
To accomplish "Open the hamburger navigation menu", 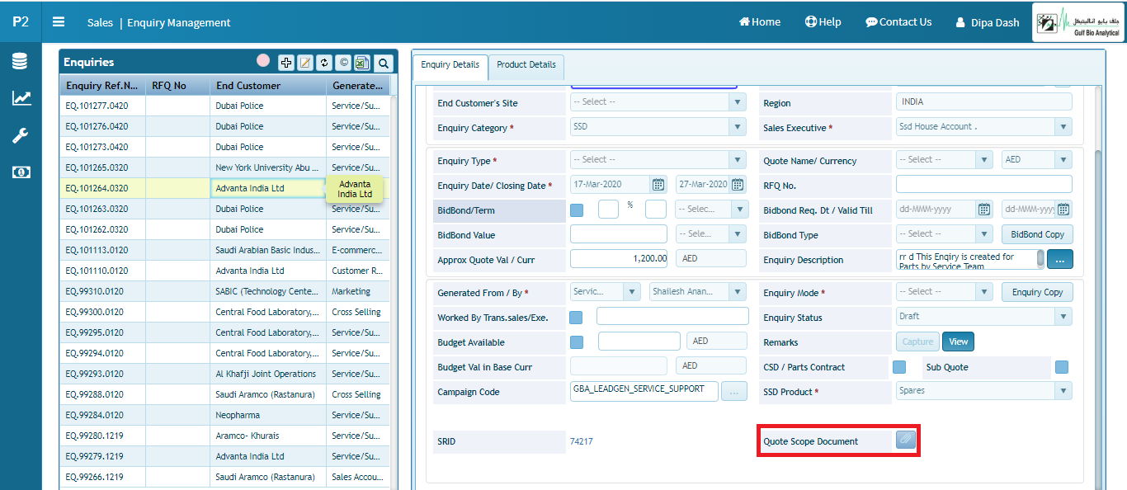I will coord(59,22).
